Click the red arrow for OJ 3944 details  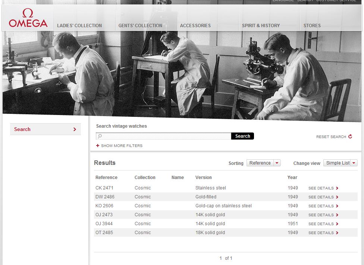tap(337, 224)
